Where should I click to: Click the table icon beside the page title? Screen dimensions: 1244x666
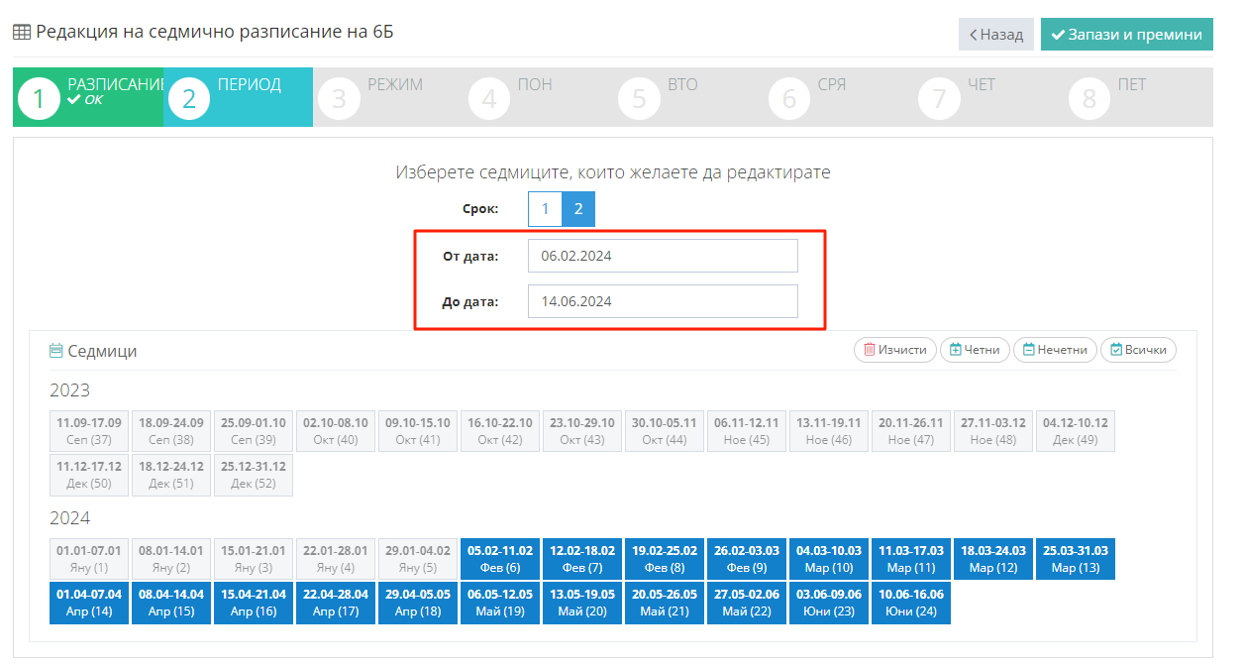[22, 32]
